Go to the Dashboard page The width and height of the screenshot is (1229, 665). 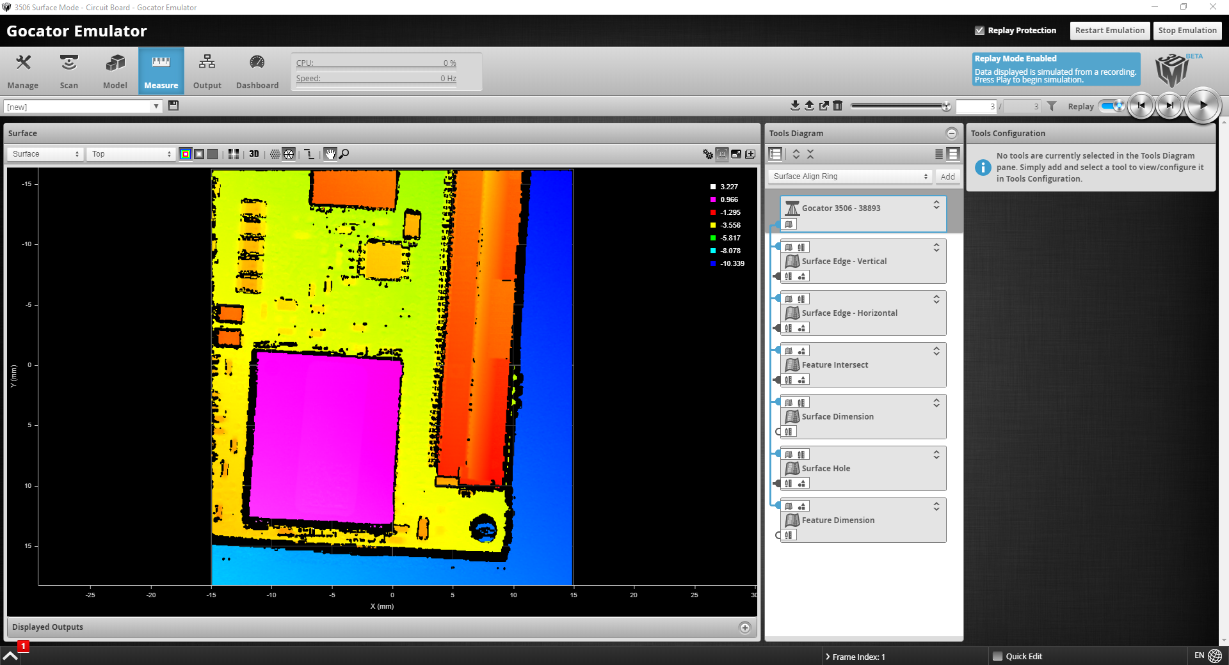257,71
